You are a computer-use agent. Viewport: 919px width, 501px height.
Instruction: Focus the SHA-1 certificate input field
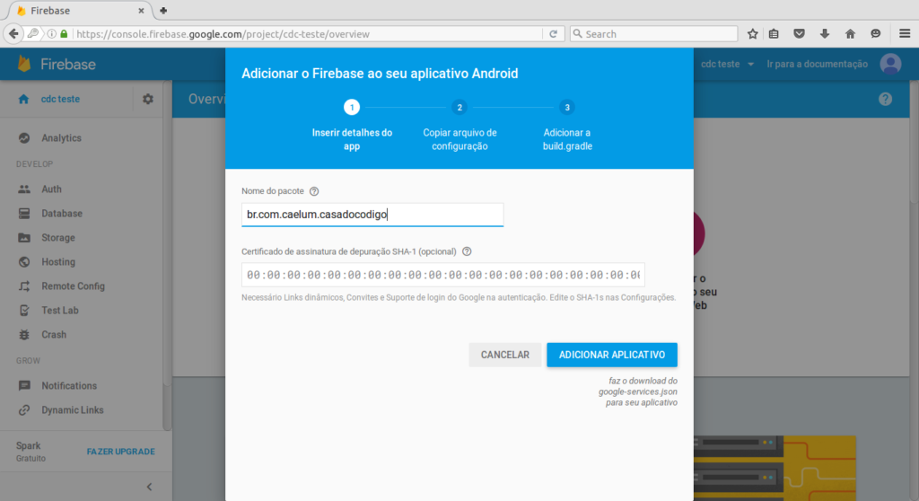[443, 275]
